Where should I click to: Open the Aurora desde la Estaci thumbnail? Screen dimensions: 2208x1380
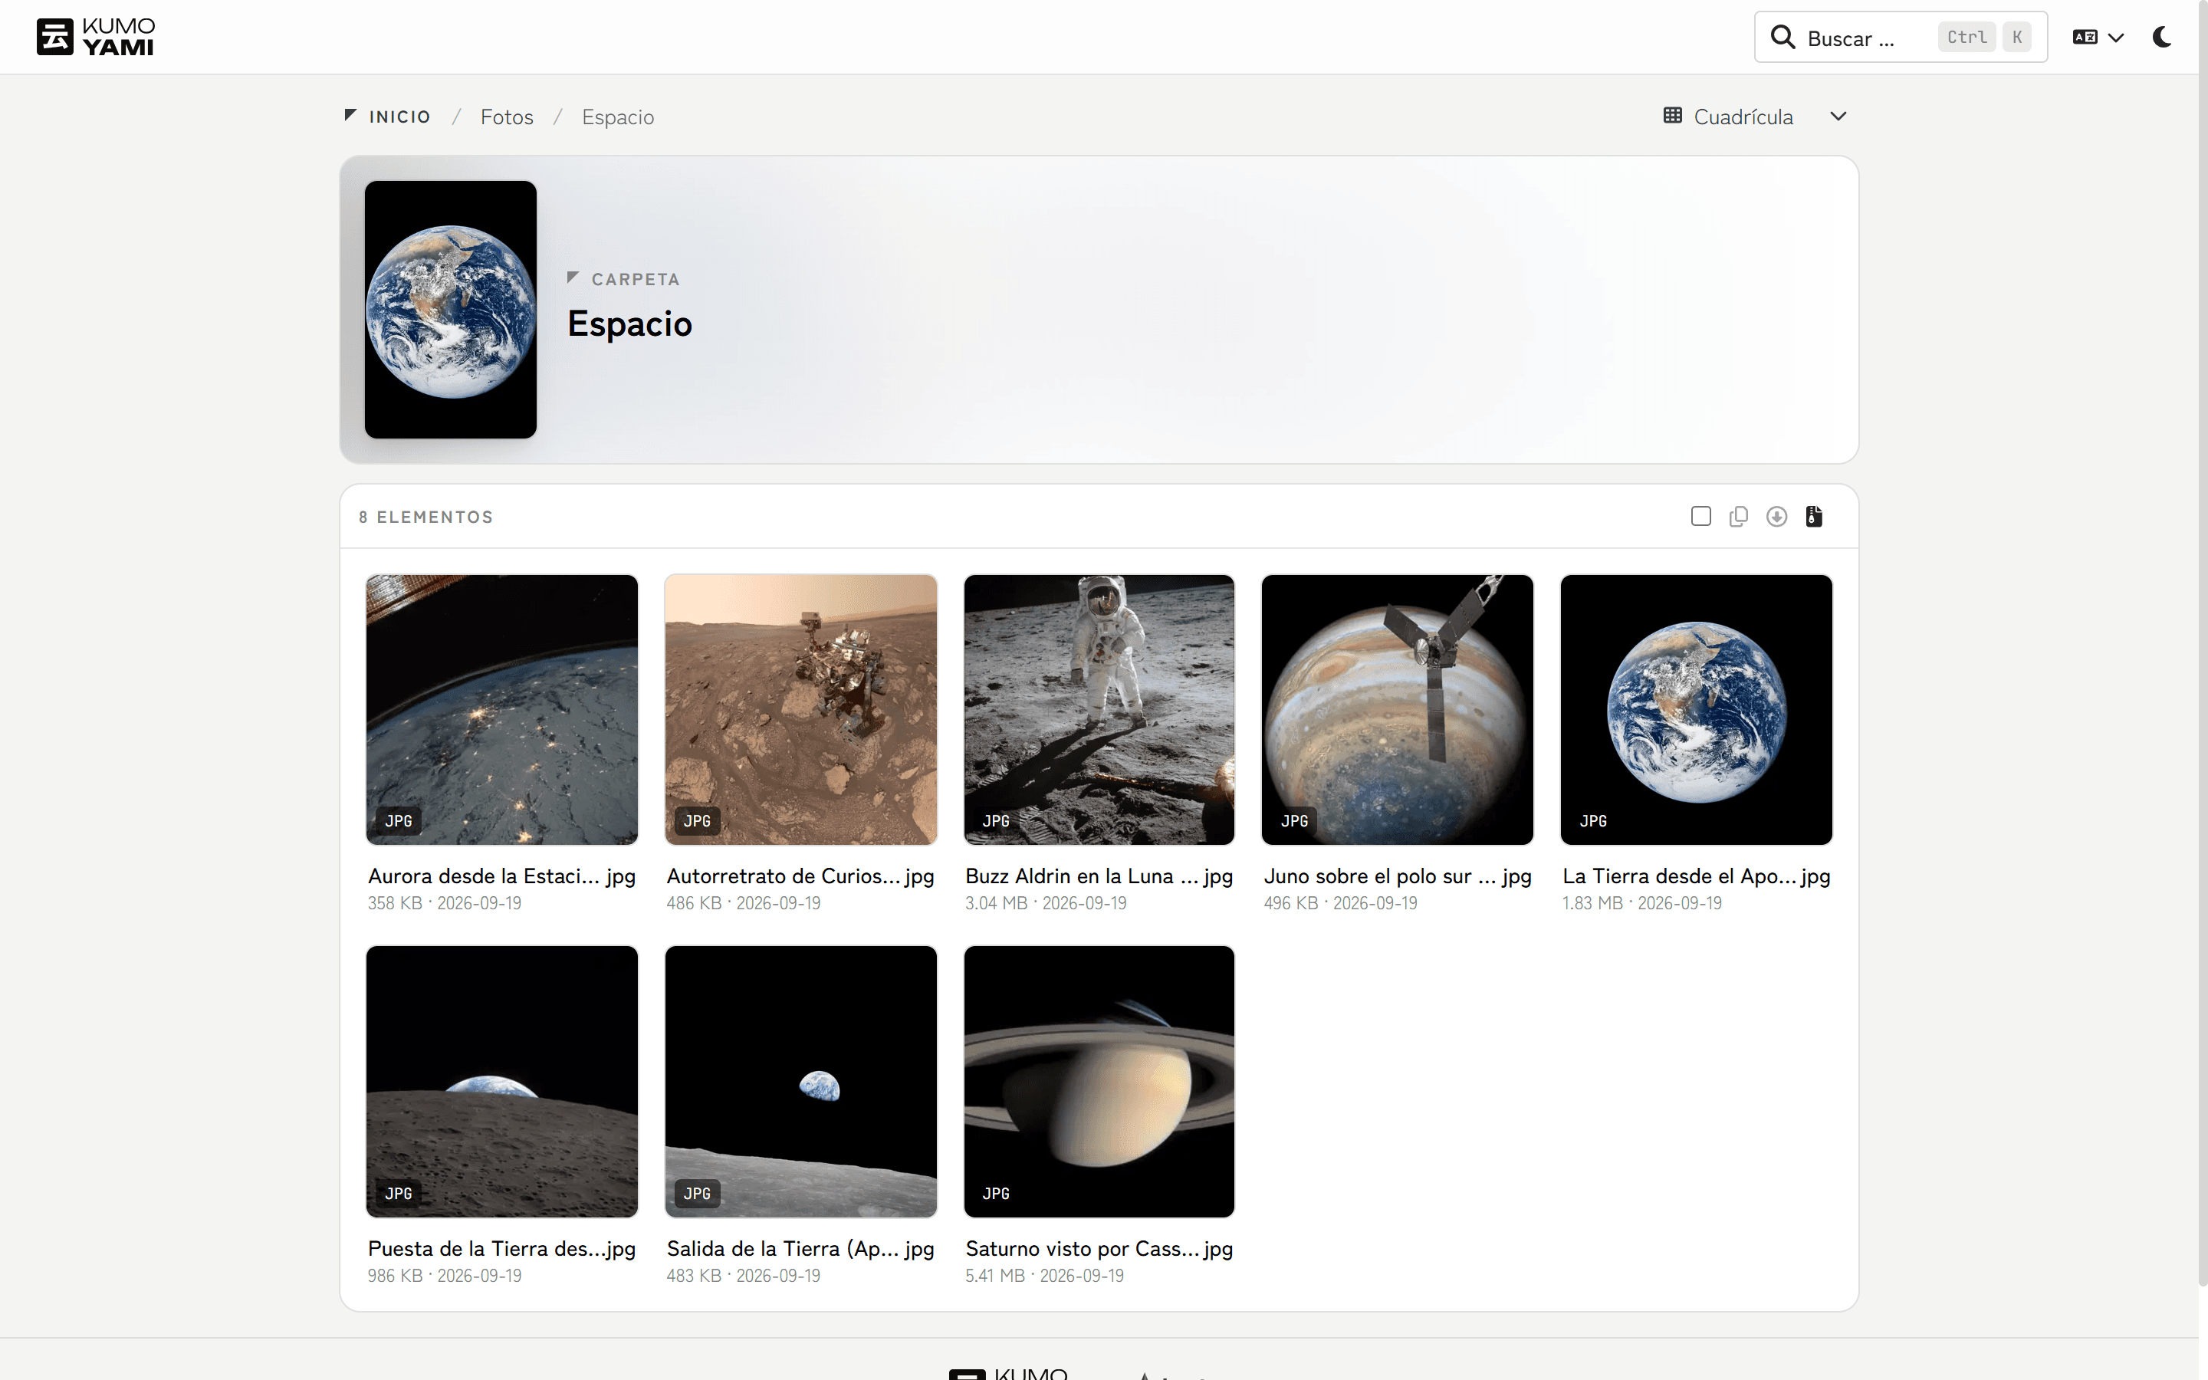point(502,709)
